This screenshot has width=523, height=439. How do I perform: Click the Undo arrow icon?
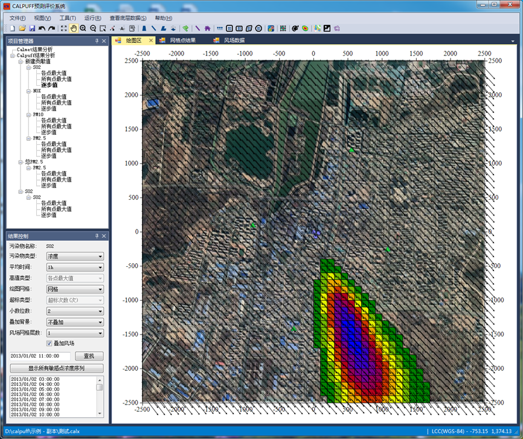pos(42,28)
